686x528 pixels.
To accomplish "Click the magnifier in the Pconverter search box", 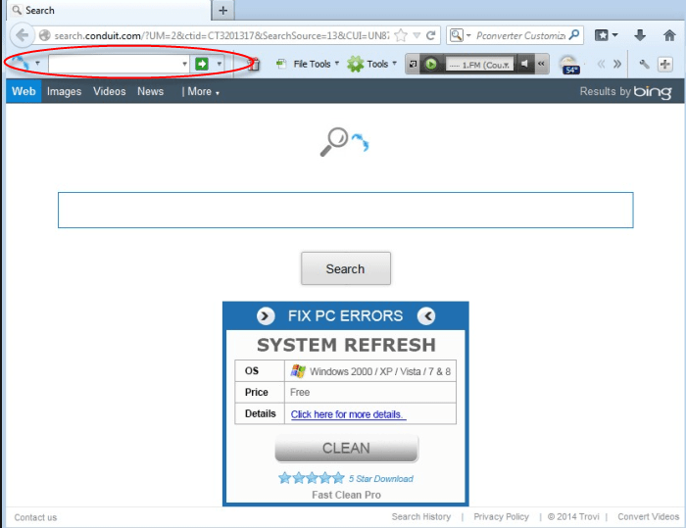I will click(x=573, y=34).
